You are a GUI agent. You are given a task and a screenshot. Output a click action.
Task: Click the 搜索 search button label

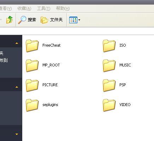[x=32, y=20]
